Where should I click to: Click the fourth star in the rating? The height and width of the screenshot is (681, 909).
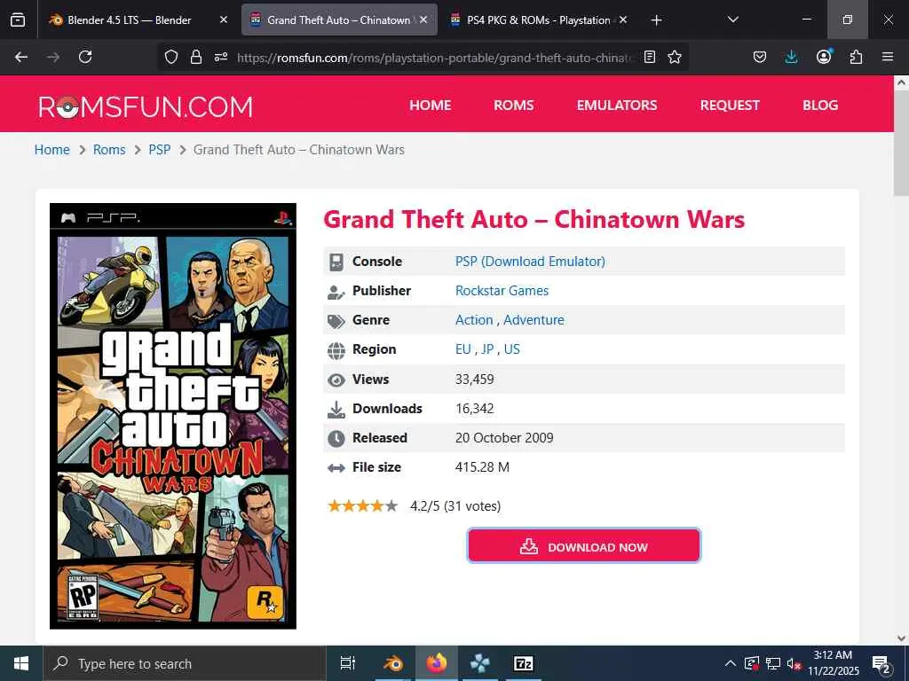(377, 506)
